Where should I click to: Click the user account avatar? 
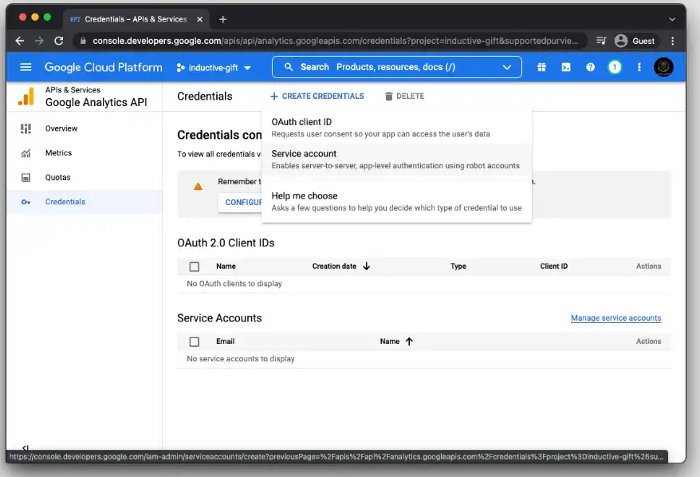point(663,67)
